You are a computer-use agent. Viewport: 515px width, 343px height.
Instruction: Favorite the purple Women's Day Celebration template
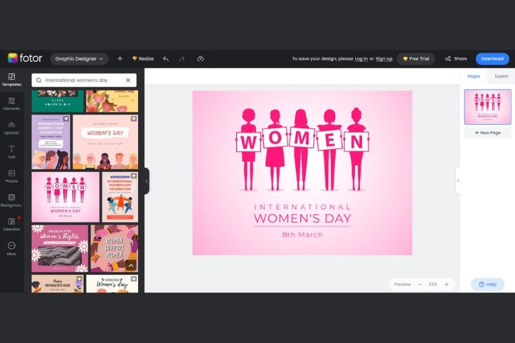[x=66, y=119]
